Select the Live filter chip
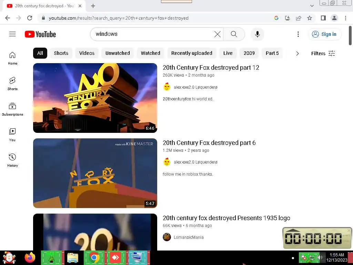353x265 pixels. pos(228,53)
